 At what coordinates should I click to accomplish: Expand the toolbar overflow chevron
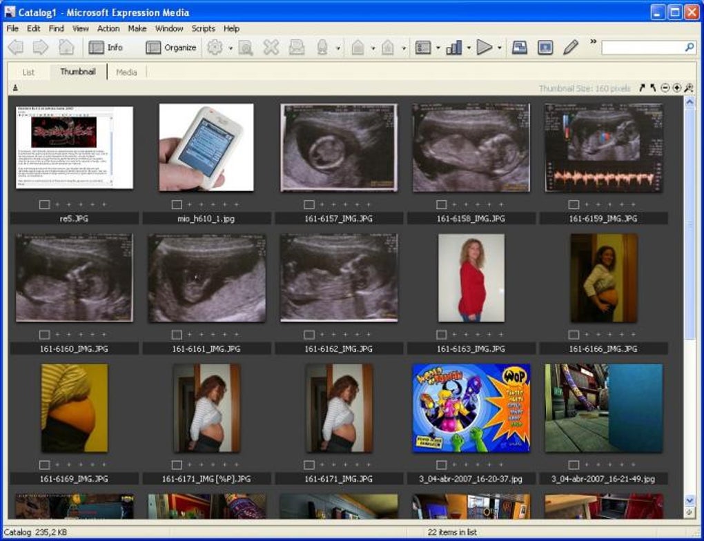[592, 42]
